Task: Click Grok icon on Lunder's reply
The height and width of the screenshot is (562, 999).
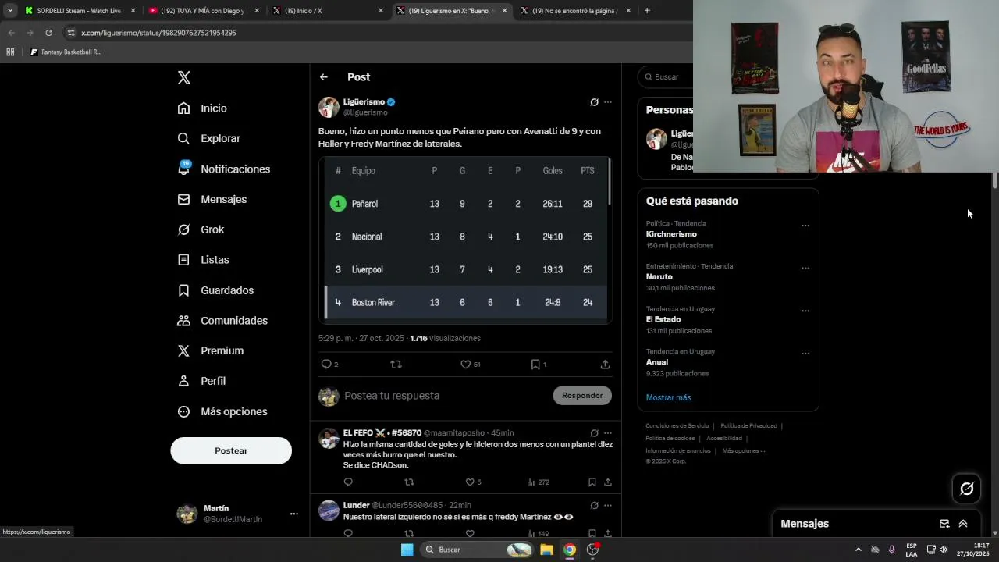Action: pos(594,506)
